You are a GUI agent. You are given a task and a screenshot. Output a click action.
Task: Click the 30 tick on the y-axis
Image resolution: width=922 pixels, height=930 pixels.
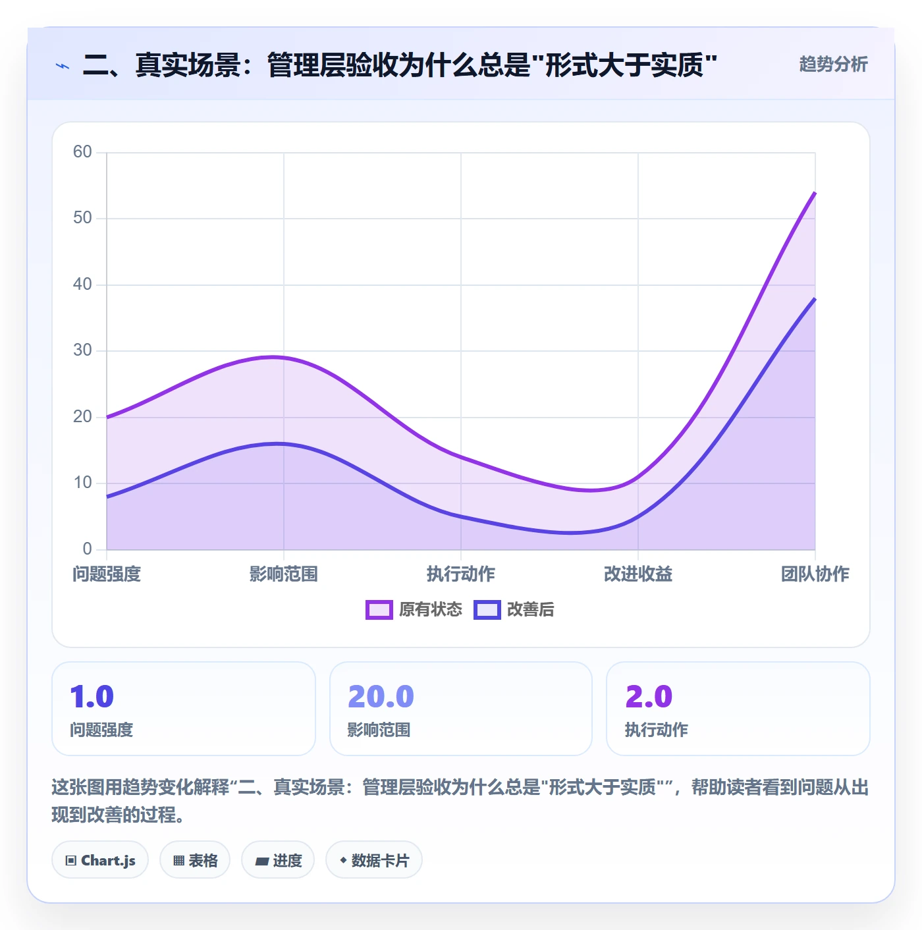pyautogui.click(x=82, y=350)
